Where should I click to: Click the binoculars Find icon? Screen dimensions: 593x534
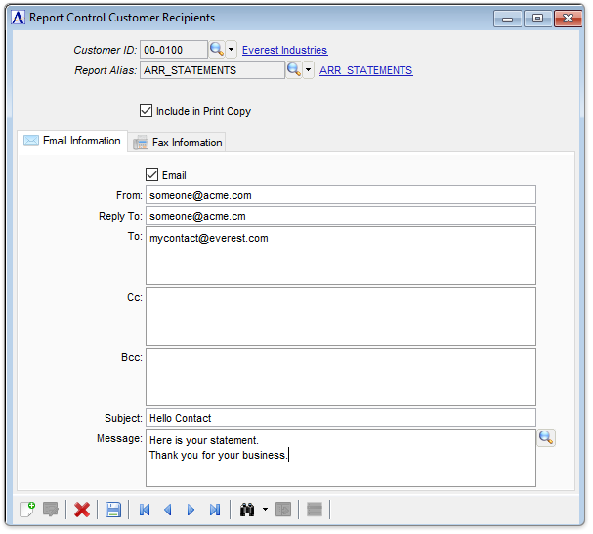247,510
